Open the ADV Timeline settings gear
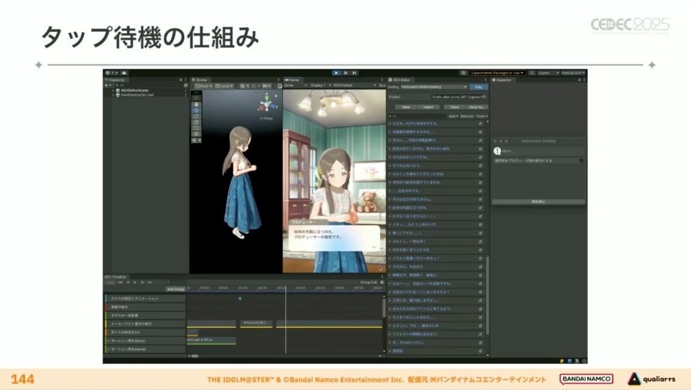 [x=382, y=282]
